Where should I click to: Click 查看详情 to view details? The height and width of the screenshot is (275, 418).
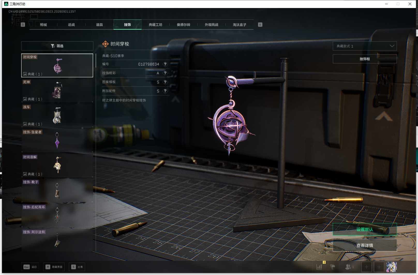(365, 245)
